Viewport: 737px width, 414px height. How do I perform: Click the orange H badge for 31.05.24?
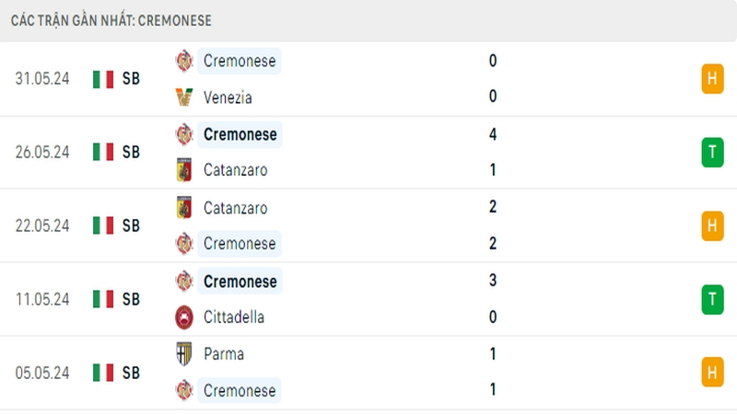(x=712, y=78)
